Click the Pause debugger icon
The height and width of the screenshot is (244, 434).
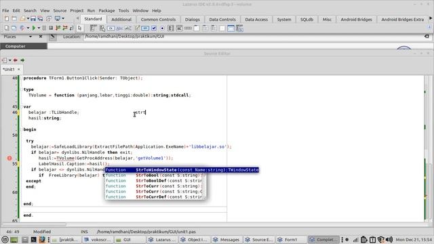click(x=44, y=28)
